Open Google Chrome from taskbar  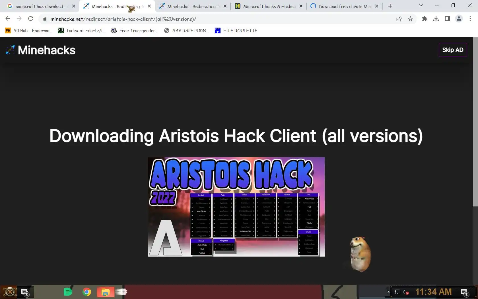[x=87, y=292]
